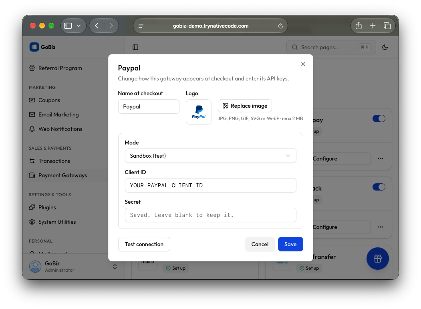Open a new Safari tab
This screenshot has height=309, width=421.
pos(373,26)
